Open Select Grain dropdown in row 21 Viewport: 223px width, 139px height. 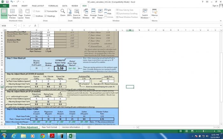41,44
